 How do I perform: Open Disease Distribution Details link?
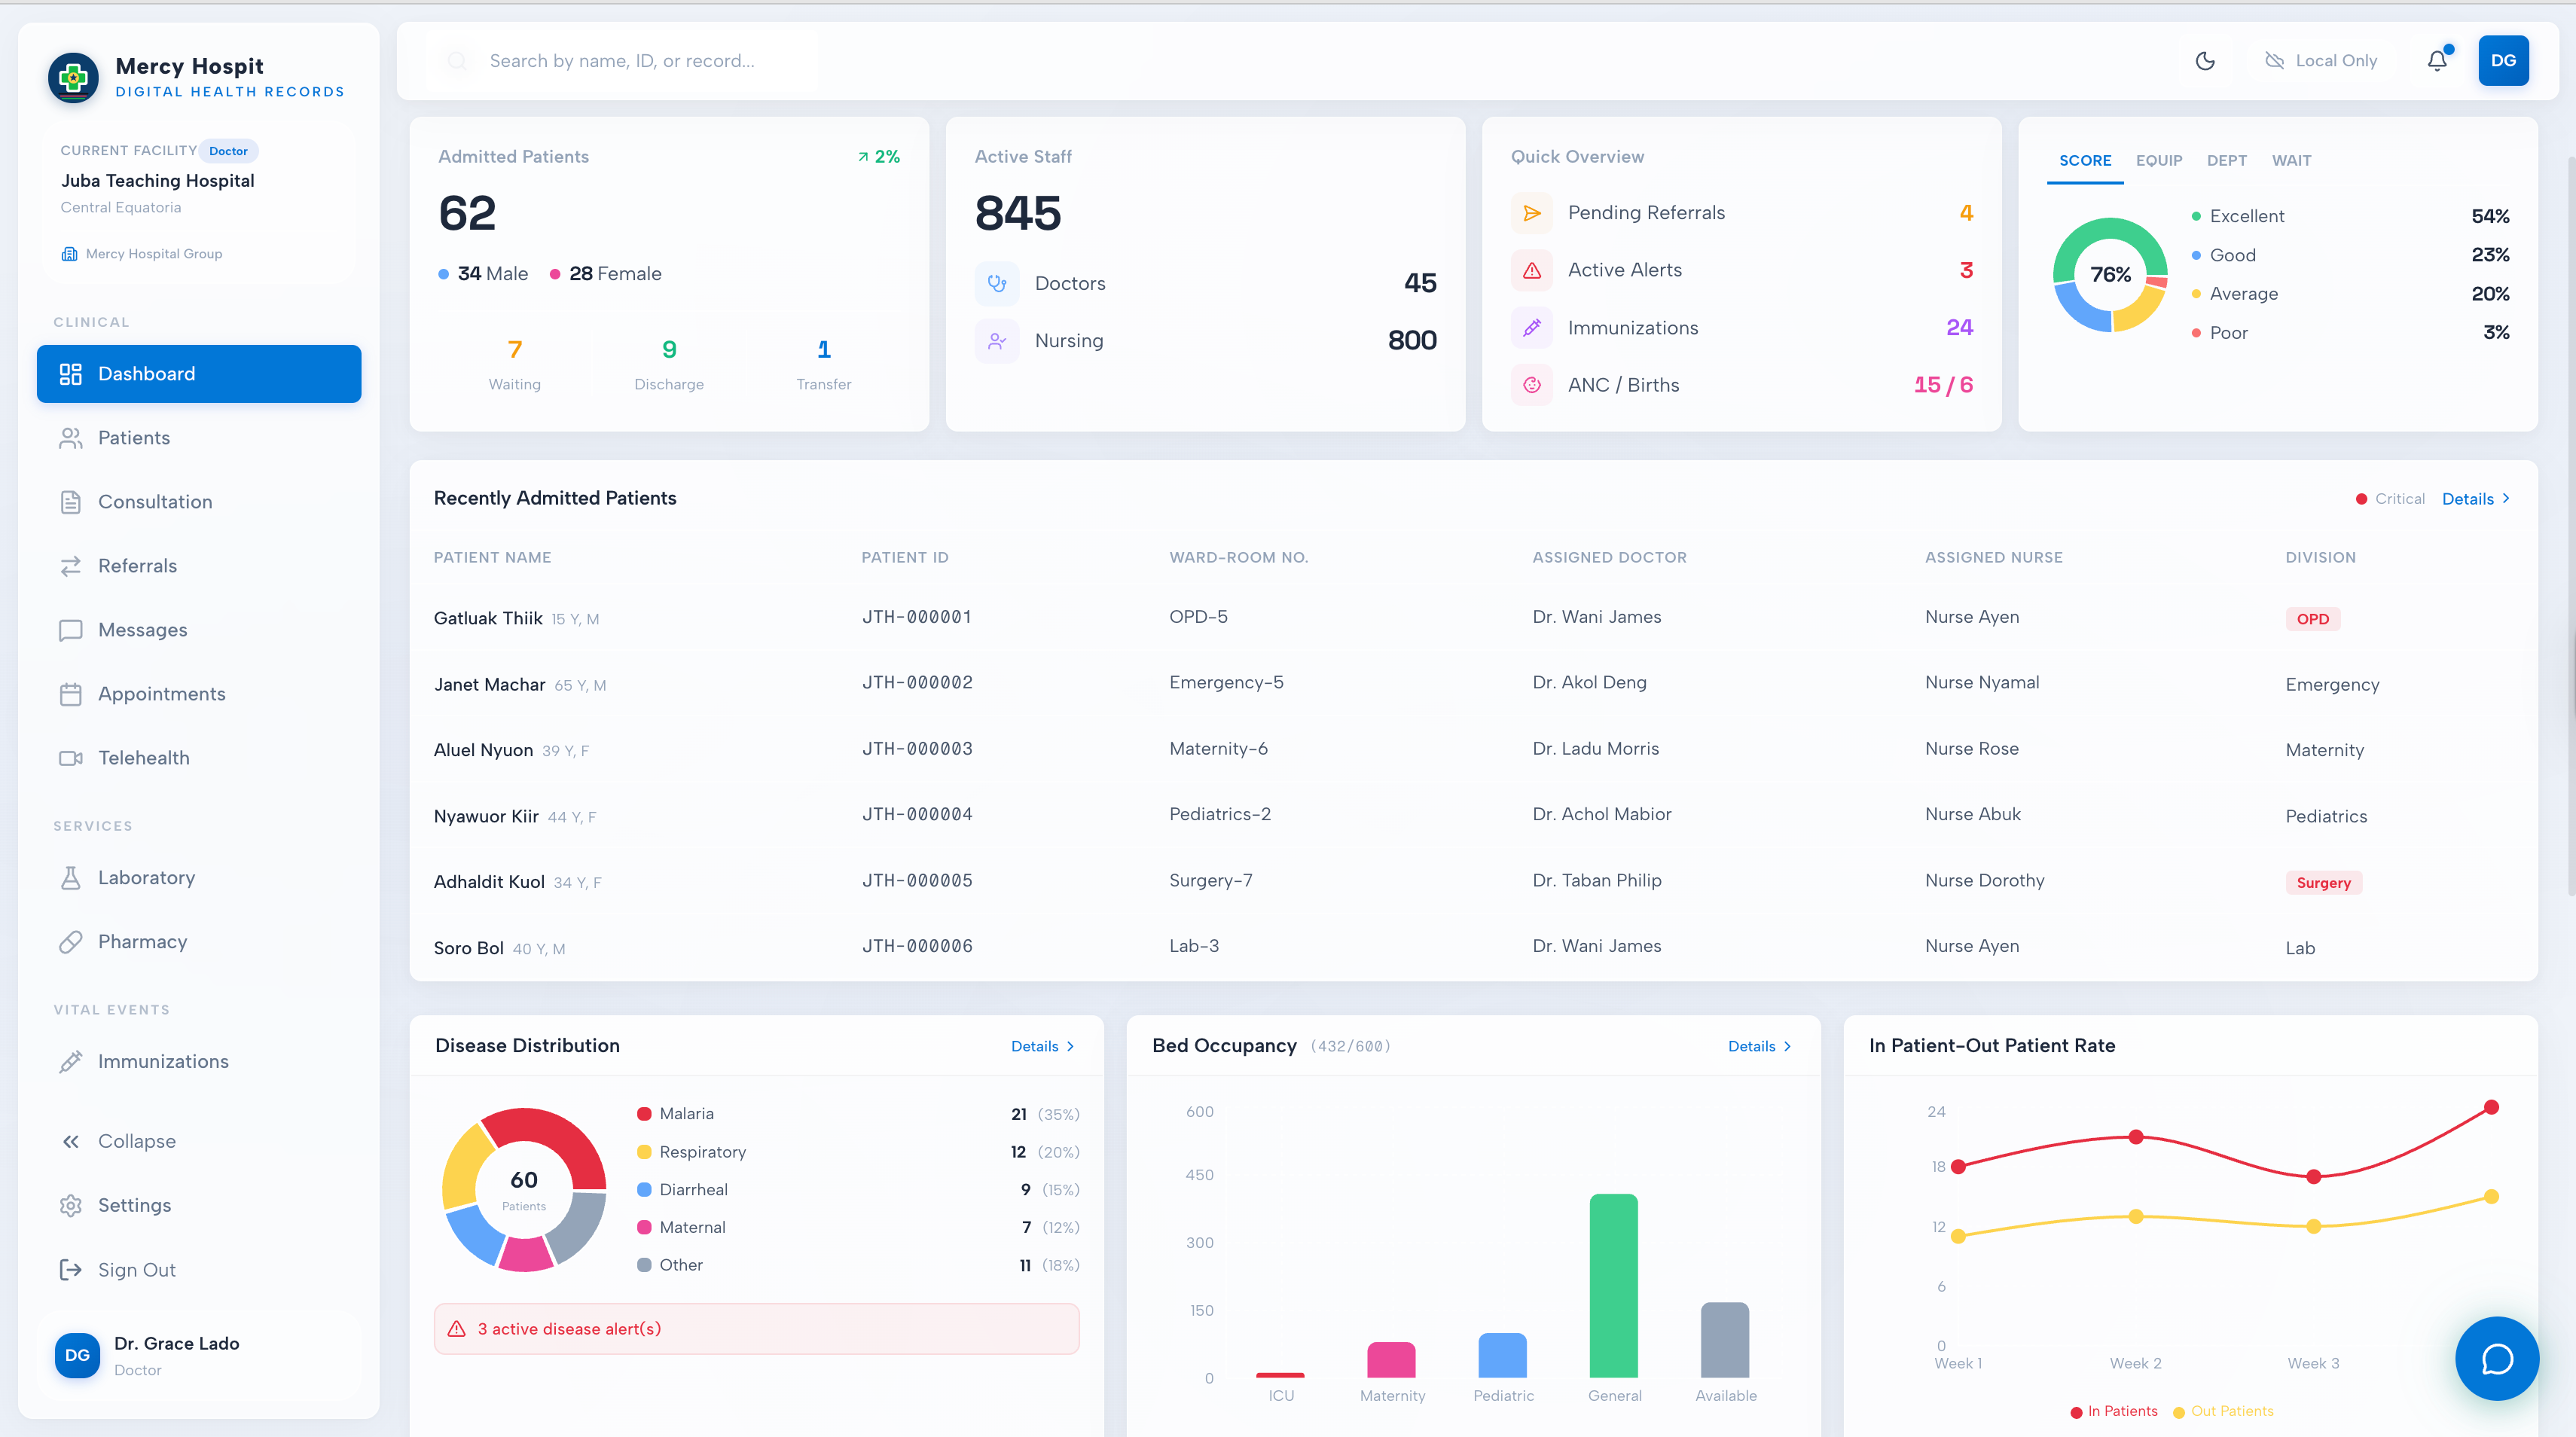(x=1042, y=1047)
